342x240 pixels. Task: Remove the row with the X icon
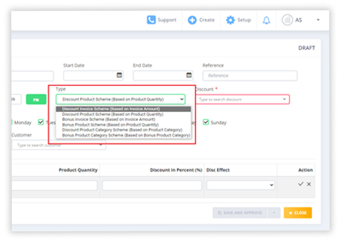point(309,184)
